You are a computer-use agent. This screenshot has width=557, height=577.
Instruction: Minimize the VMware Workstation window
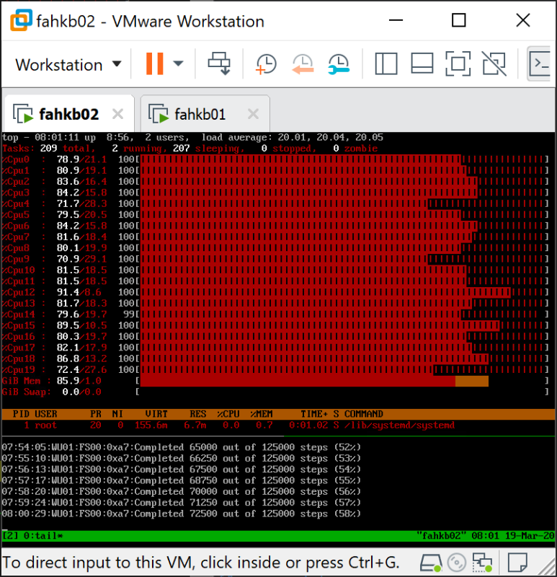(x=396, y=20)
